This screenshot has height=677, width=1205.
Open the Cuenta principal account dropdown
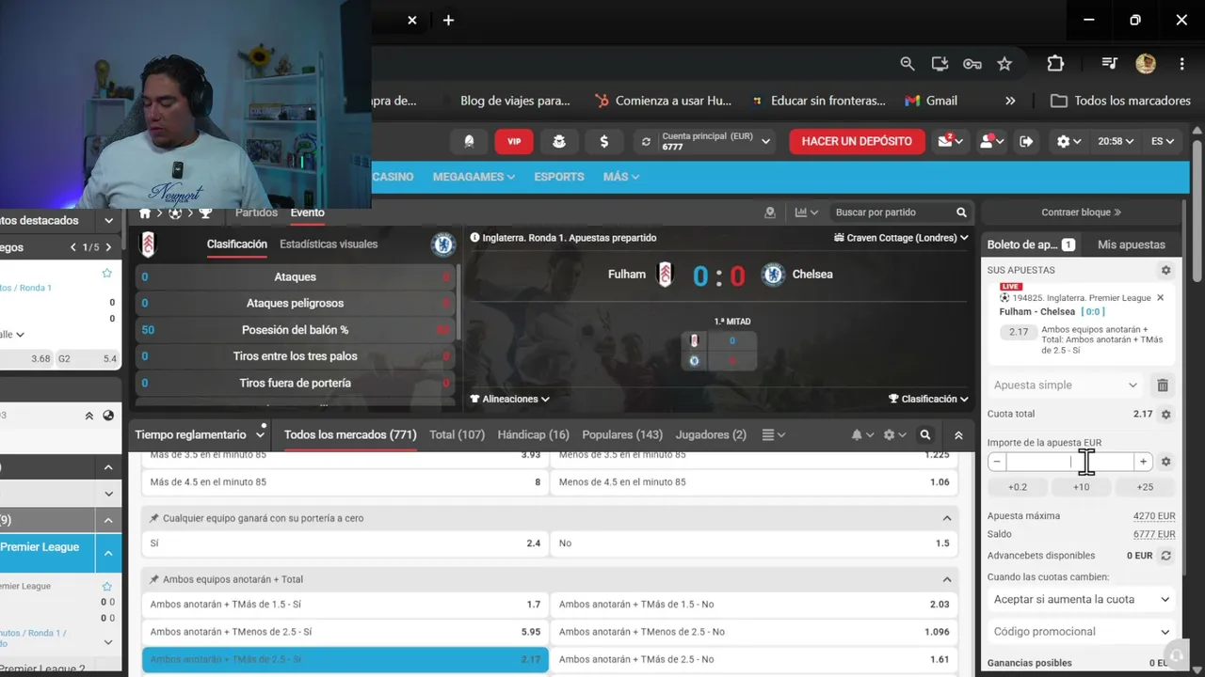click(715, 141)
